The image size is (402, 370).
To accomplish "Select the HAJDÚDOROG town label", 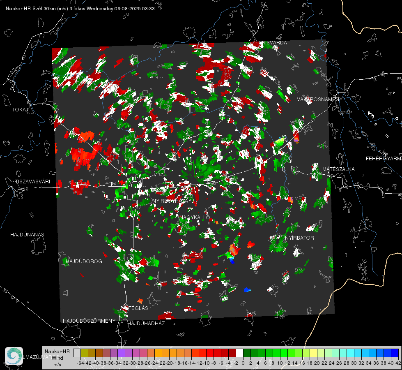I will [x=84, y=261].
